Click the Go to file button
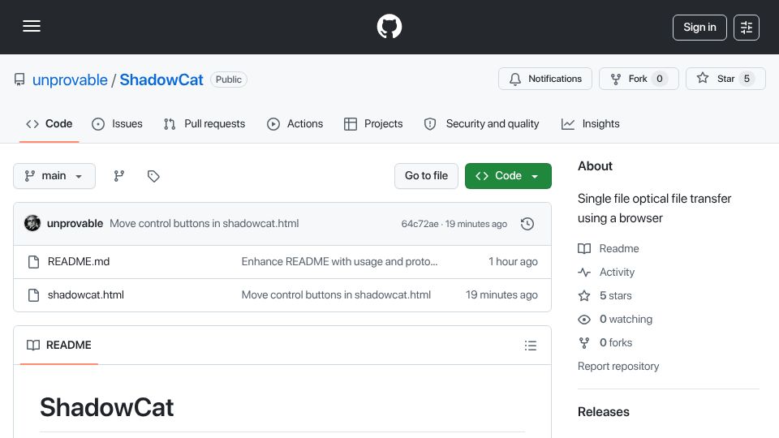Viewport: 779px width, 438px height. pos(426,176)
